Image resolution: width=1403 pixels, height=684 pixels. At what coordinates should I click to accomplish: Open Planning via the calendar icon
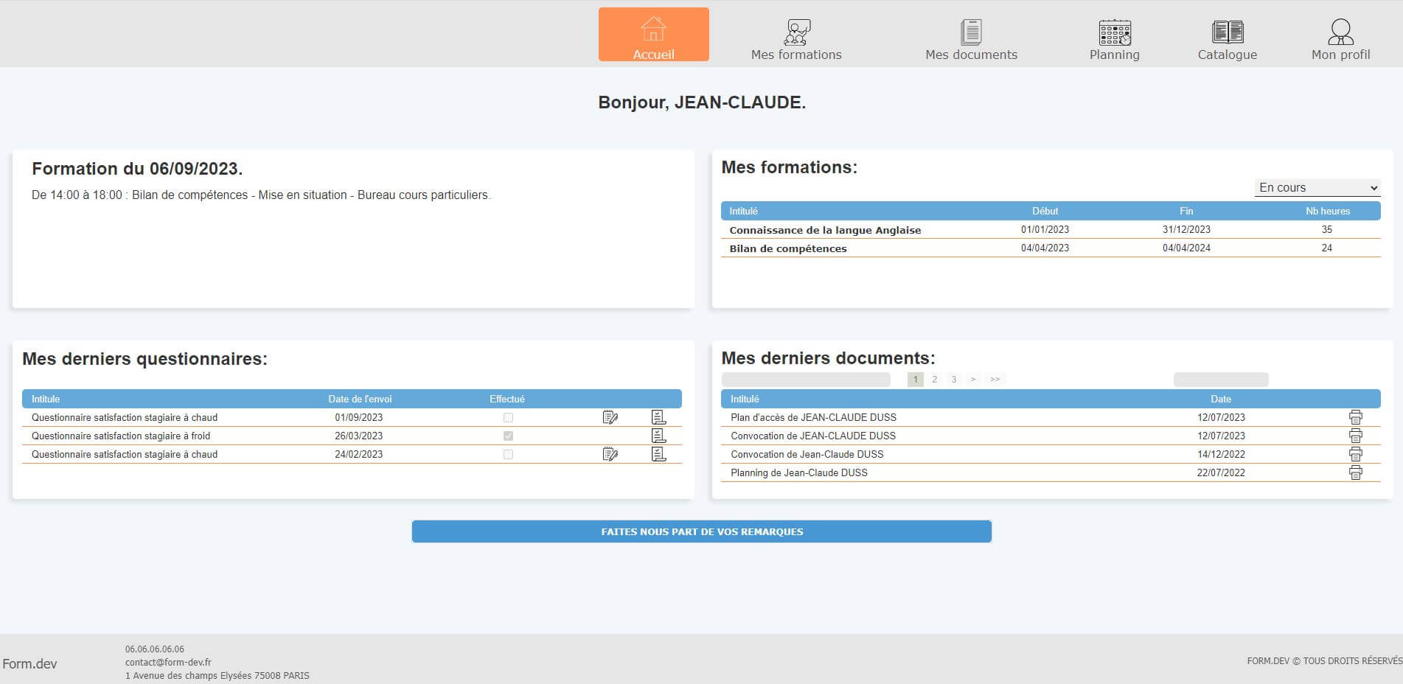[x=1114, y=34]
